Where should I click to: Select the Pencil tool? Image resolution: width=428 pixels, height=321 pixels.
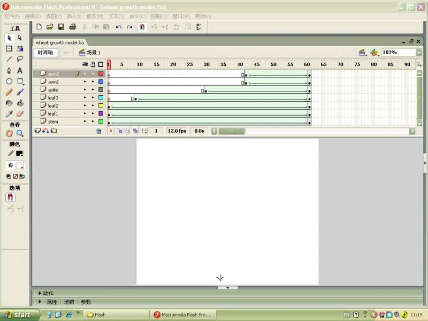pyautogui.click(x=9, y=92)
